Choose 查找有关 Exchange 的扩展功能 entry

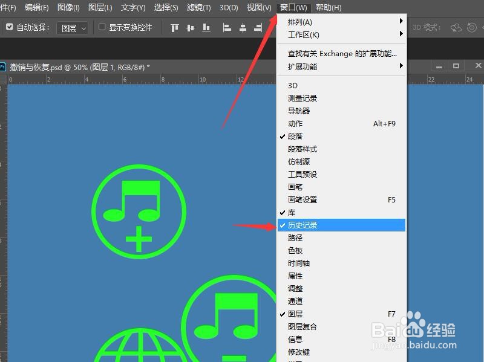(341, 54)
